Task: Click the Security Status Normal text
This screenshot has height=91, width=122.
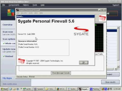Action: pos(25,77)
